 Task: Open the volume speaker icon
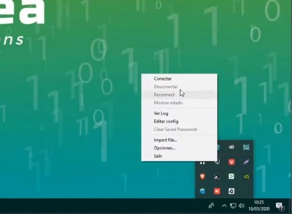[x=241, y=206]
